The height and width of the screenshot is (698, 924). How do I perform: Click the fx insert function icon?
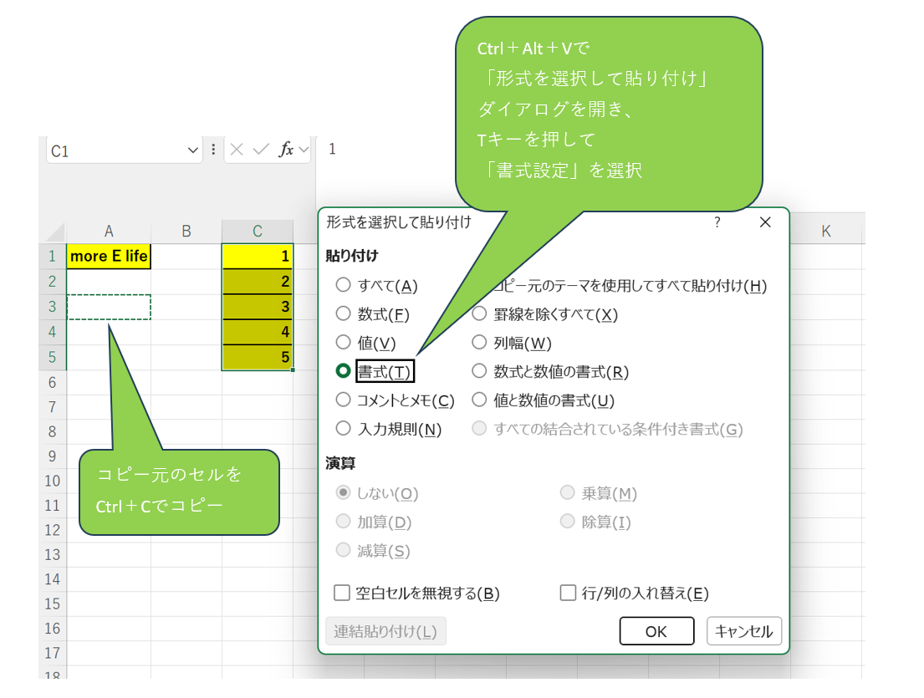coord(286,150)
